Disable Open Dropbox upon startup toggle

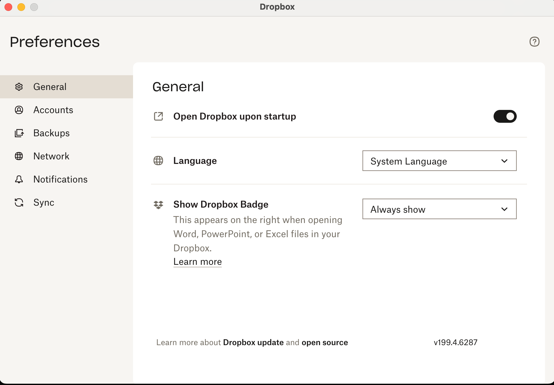pos(505,116)
